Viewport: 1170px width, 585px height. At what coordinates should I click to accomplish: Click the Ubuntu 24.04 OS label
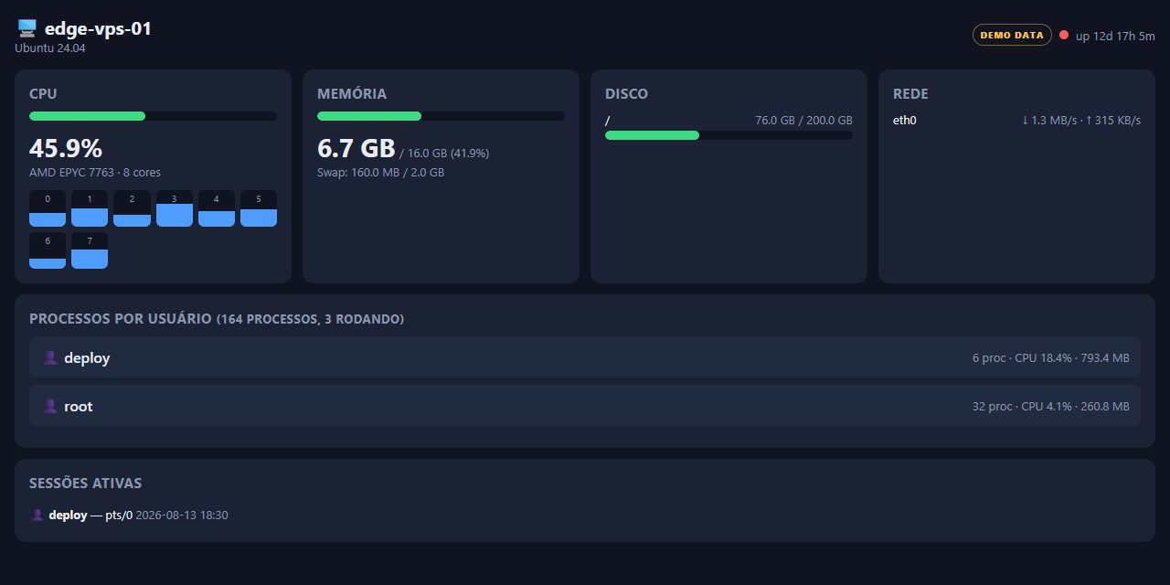point(50,48)
